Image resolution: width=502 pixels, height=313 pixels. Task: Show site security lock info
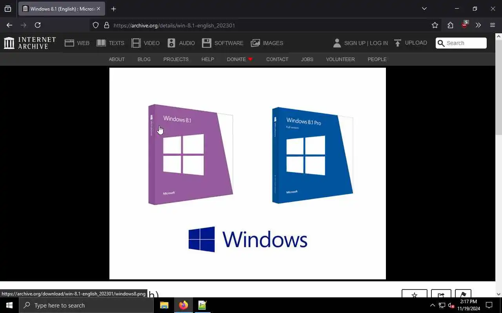[x=106, y=25]
